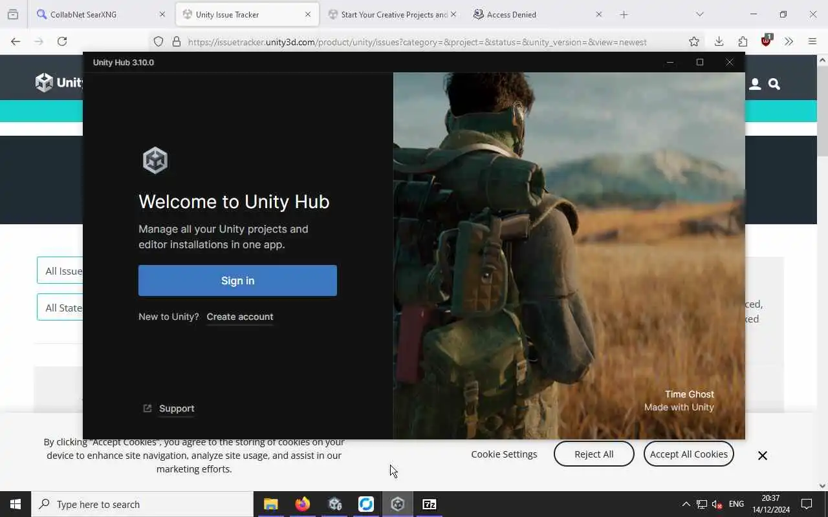This screenshot has width=828, height=517.
Task: Click the scrollbar down arrow
Action: 823,486
